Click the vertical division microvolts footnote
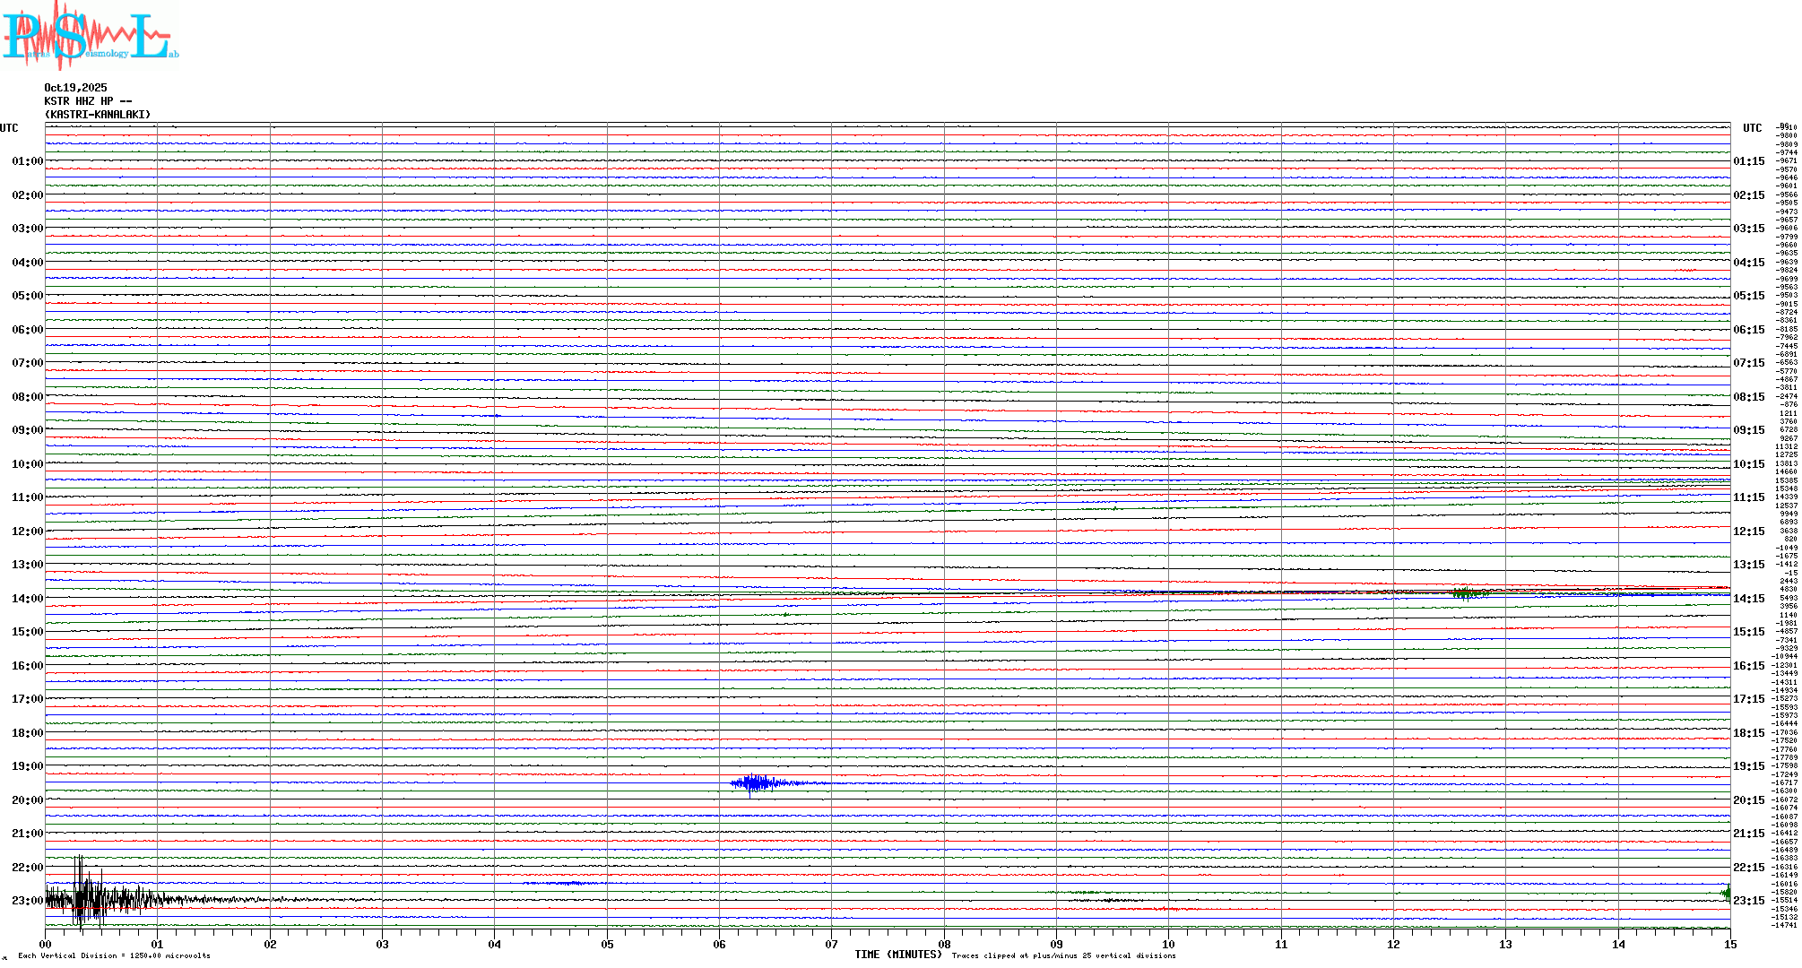Screen dimensions: 1802x968 click(x=114, y=955)
